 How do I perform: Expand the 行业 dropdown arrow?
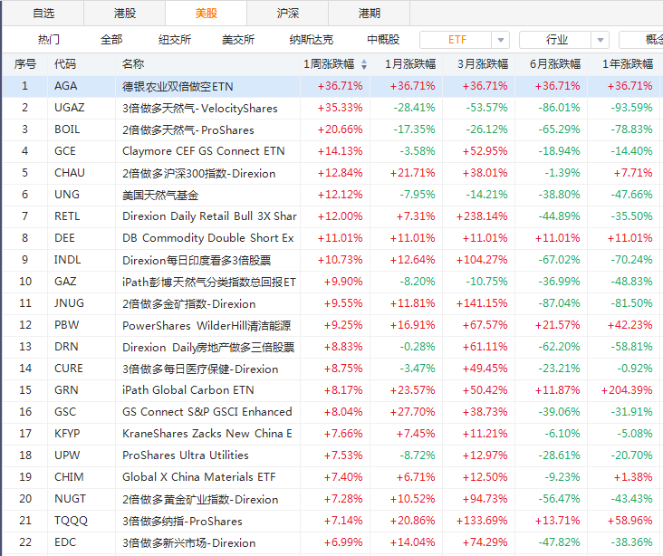[x=600, y=40]
